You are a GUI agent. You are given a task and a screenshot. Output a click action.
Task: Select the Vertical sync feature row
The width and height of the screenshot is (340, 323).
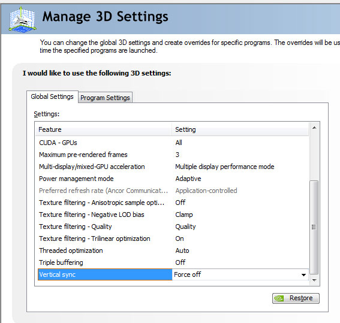[105, 274]
